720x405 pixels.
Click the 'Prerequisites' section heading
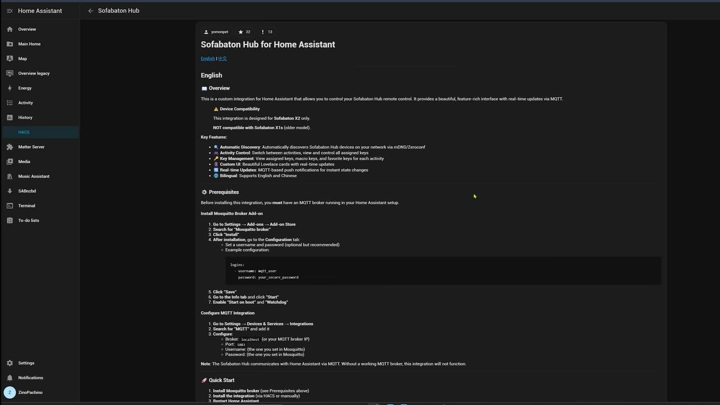click(224, 192)
